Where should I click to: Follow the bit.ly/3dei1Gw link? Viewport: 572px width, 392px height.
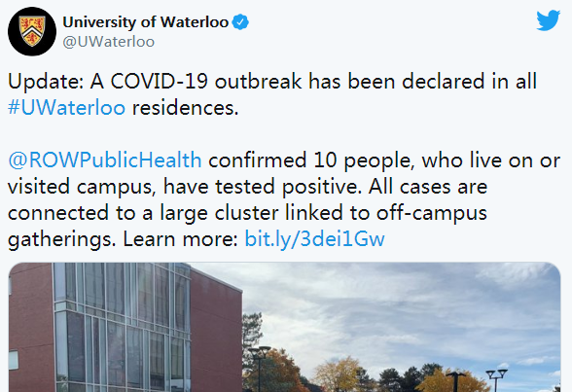tap(314, 239)
